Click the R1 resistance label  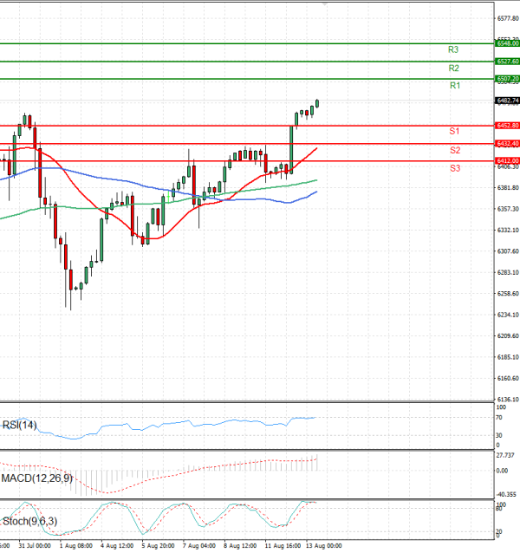pos(455,85)
